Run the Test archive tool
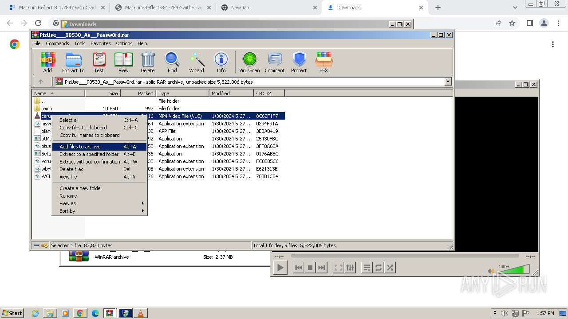The width and height of the screenshot is (568, 319). click(x=99, y=62)
